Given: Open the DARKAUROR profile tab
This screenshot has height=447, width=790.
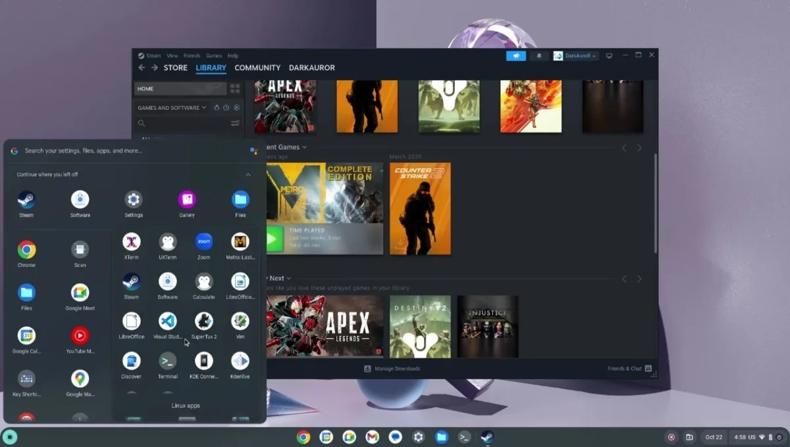Looking at the screenshot, I should pos(312,68).
